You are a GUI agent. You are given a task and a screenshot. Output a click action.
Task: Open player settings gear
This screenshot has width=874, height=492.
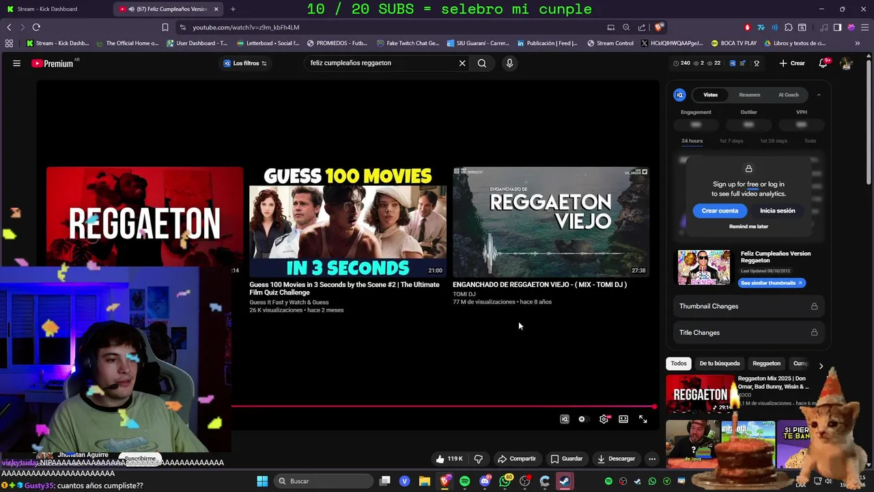tap(604, 419)
